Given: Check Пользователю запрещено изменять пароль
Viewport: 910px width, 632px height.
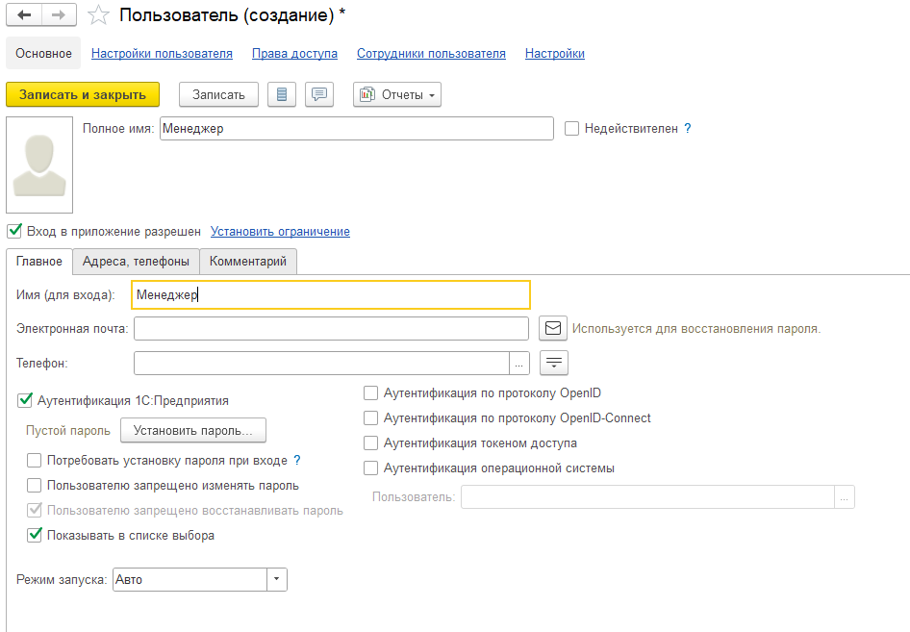Looking at the screenshot, I should [x=35, y=485].
